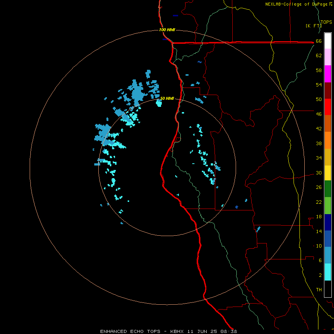Click the '08:38' timestamp
This screenshot has width=334, height=334.
229,331
